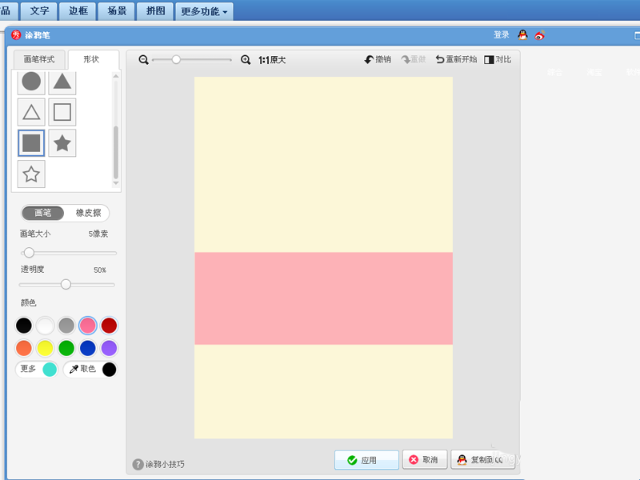Switch to the 画笔样式 tab
The height and width of the screenshot is (480, 640).
pos(39,60)
